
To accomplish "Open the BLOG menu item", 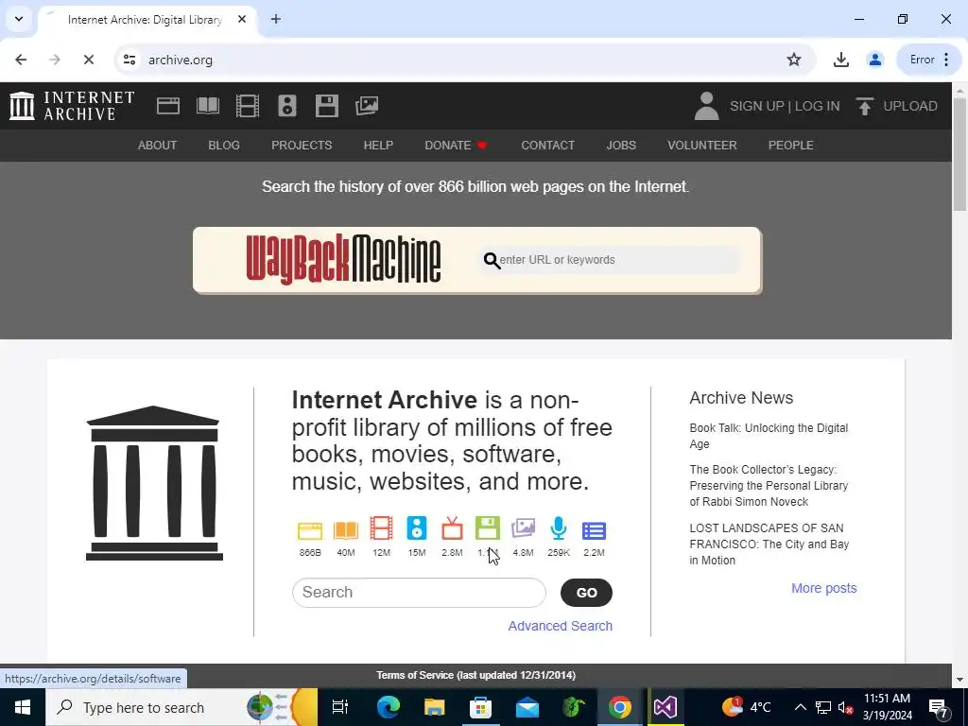I will [x=224, y=145].
